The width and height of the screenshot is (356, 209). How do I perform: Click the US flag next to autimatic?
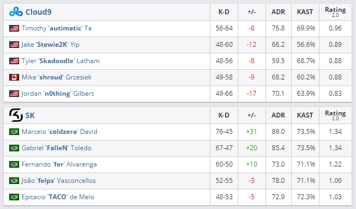click(x=14, y=28)
